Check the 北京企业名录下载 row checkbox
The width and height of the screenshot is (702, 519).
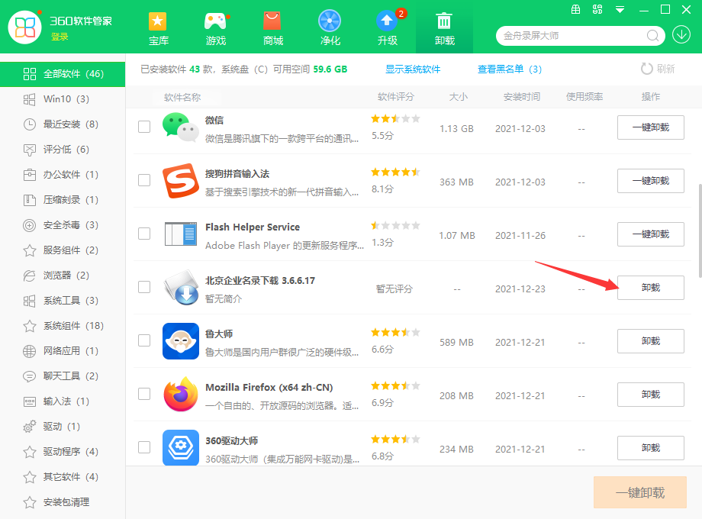[x=144, y=287]
